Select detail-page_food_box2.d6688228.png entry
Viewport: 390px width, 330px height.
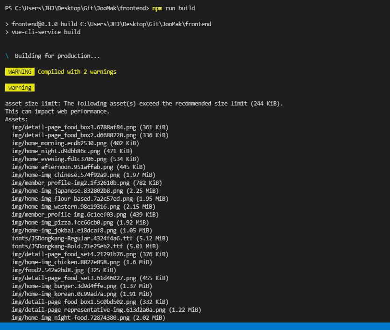pos(90,135)
